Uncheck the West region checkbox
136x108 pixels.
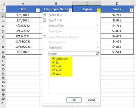54,74
